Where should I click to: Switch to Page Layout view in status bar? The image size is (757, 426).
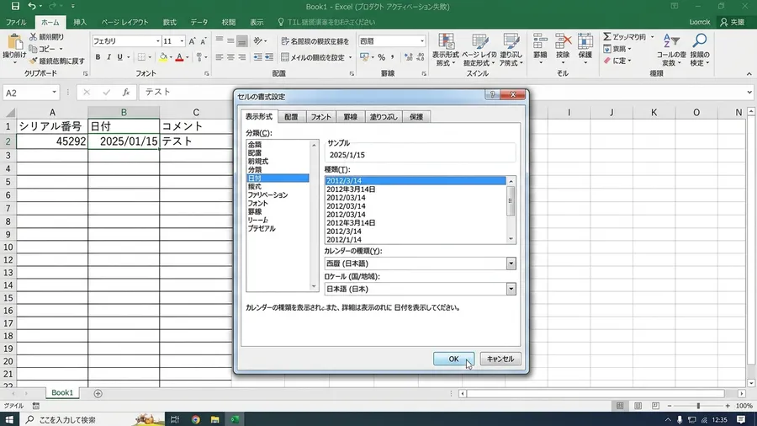(638, 406)
